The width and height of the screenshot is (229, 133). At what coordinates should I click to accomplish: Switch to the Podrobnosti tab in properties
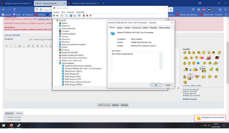137,28
